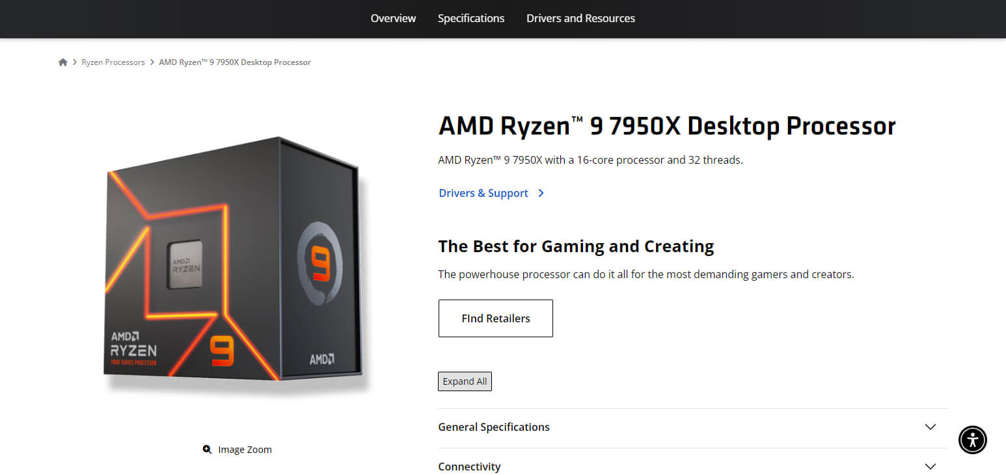Click the AMD Ryzen 9 7950X breadcrumb
This screenshot has height=475, width=1006.
pyautogui.click(x=235, y=62)
